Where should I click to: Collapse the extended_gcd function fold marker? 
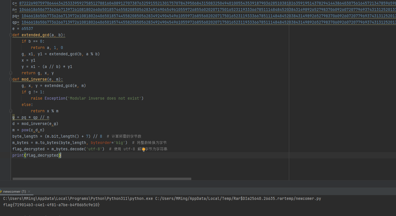pyautogui.click(x=11, y=35)
